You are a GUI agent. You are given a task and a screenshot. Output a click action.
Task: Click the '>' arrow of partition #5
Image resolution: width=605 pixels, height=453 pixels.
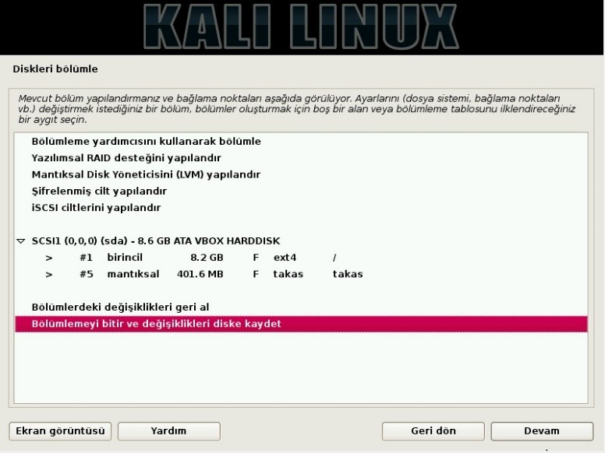pos(49,274)
